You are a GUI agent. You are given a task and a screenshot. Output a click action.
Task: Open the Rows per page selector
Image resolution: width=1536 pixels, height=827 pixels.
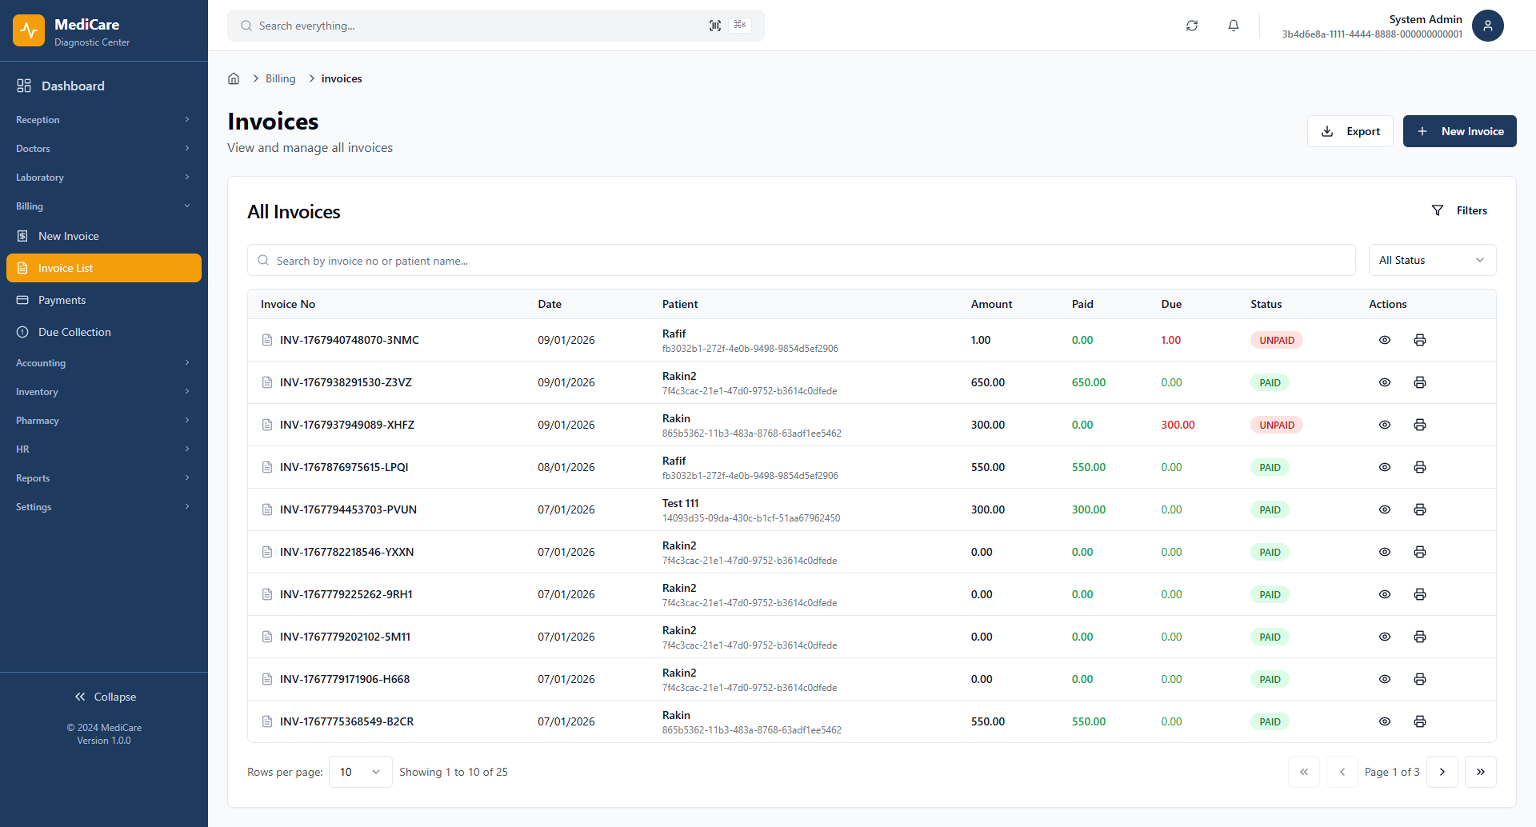click(x=359, y=771)
